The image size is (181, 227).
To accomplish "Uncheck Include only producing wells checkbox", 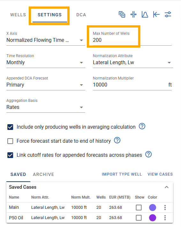I will point(10,127).
